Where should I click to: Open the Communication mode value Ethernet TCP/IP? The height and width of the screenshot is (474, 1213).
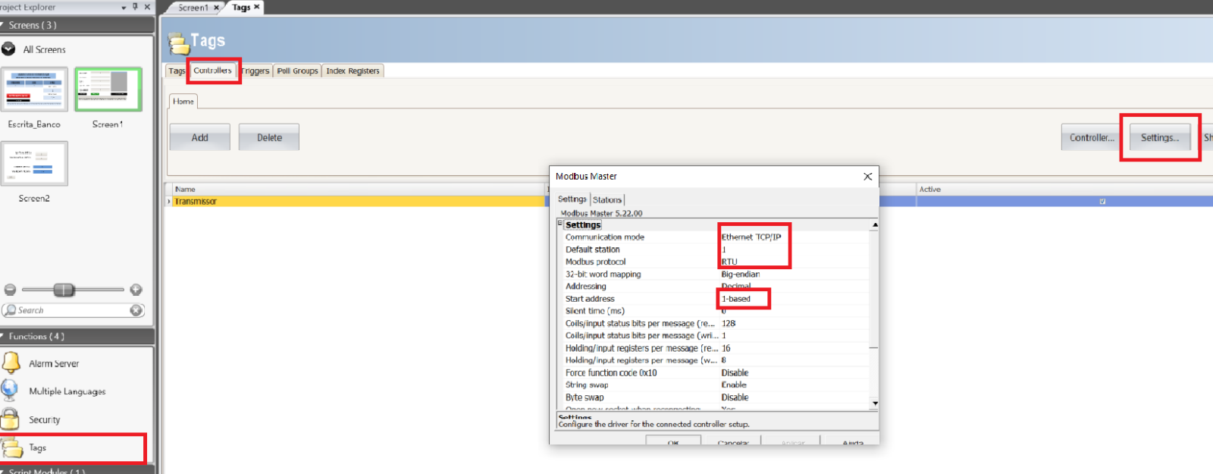751,237
